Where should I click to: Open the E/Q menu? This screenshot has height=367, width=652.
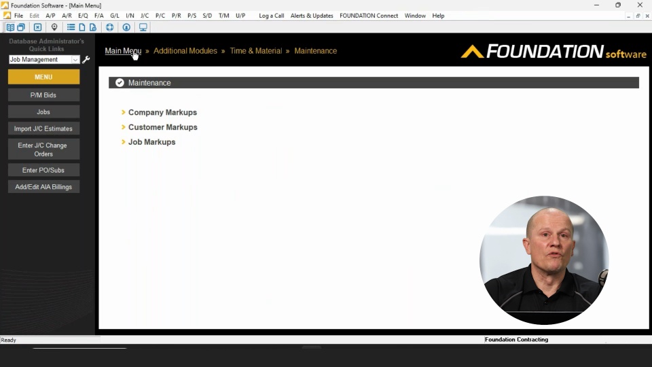[x=83, y=16]
